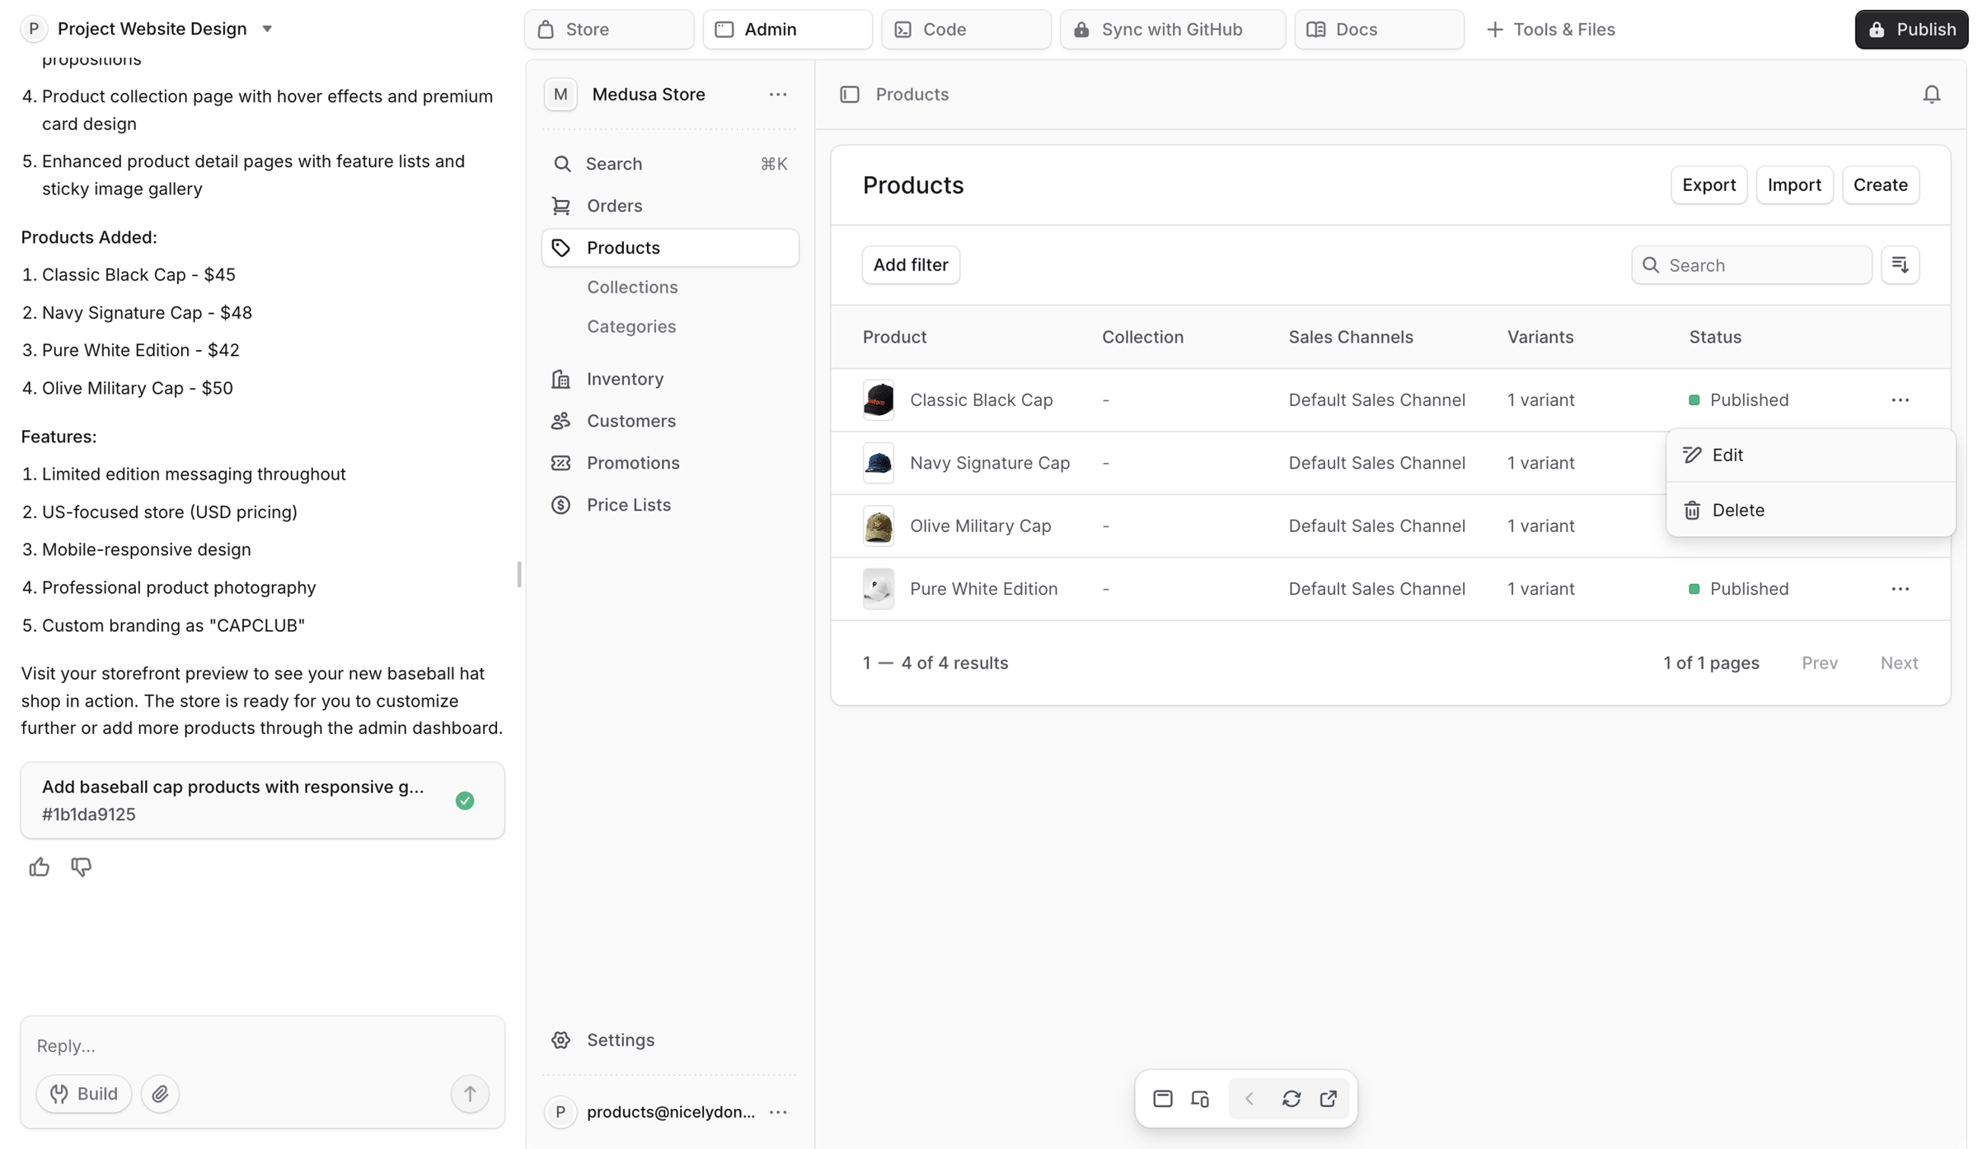Go to Price Lists in the sidebar

669,504
